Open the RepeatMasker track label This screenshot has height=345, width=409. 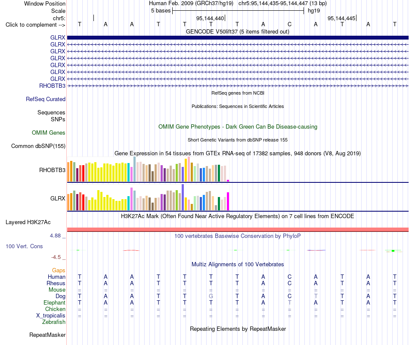47,335
